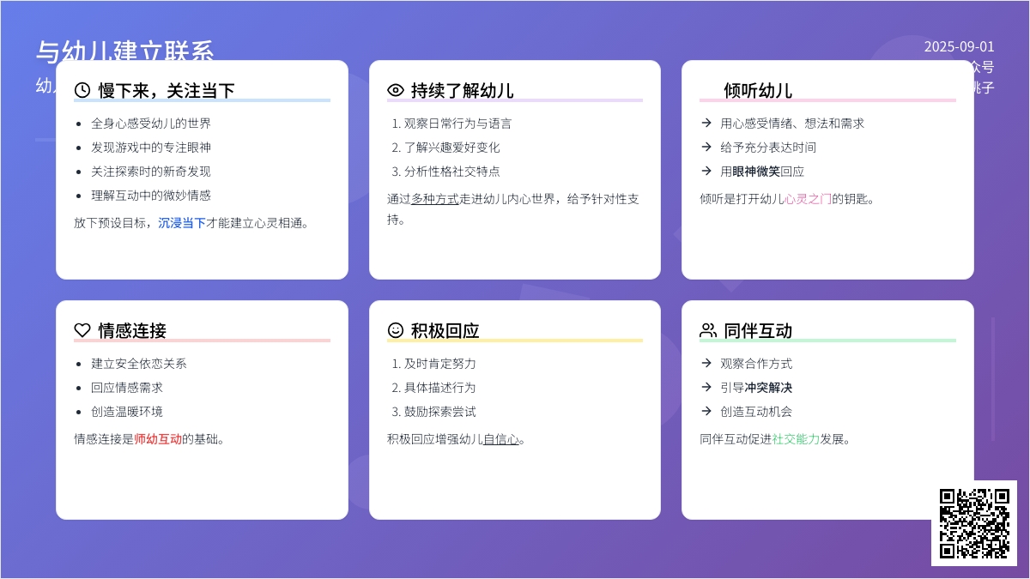Select the heading 倾听幼儿
Screen dimensions: 1030x579
pyautogui.click(x=758, y=90)
